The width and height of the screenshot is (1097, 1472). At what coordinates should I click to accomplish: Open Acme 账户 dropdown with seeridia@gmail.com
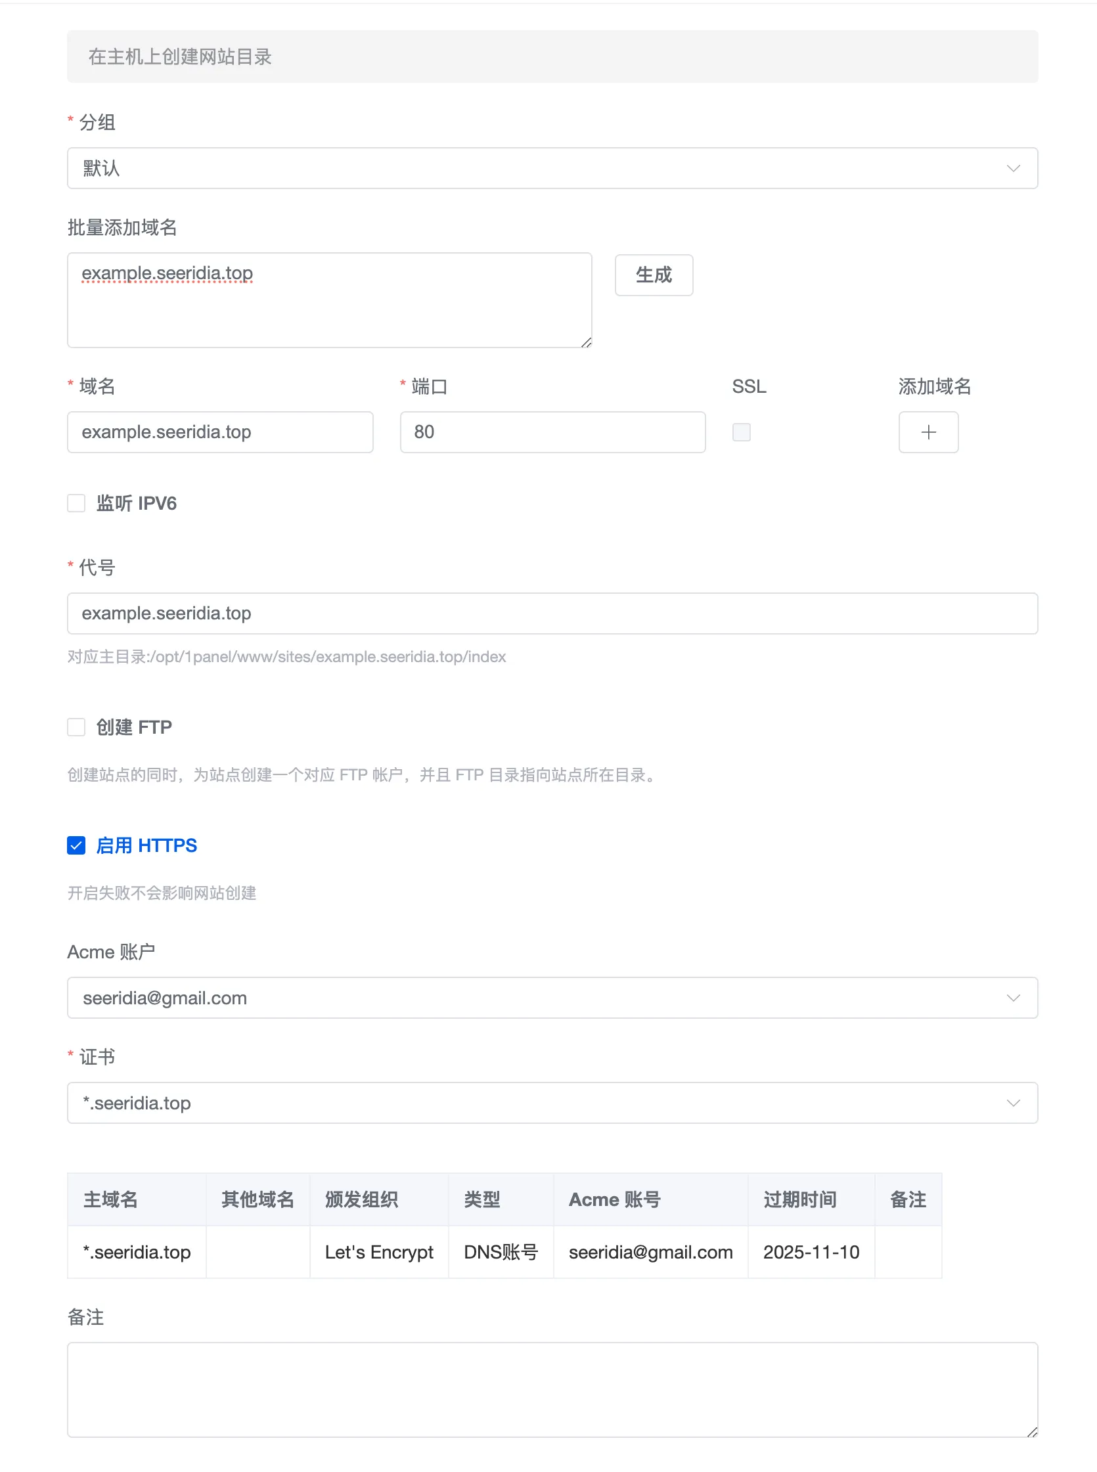[531, 998]
